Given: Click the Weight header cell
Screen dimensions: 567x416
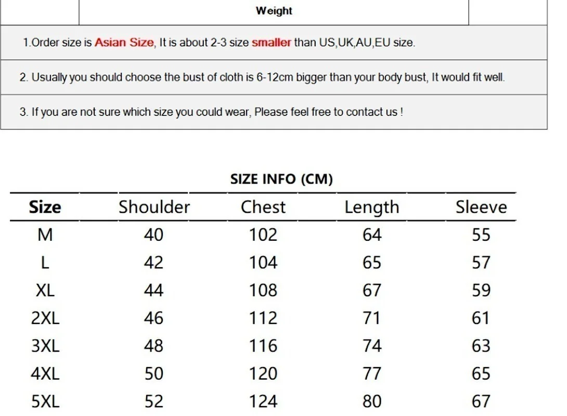Looking at the screenshot, I should pos(274,11).
